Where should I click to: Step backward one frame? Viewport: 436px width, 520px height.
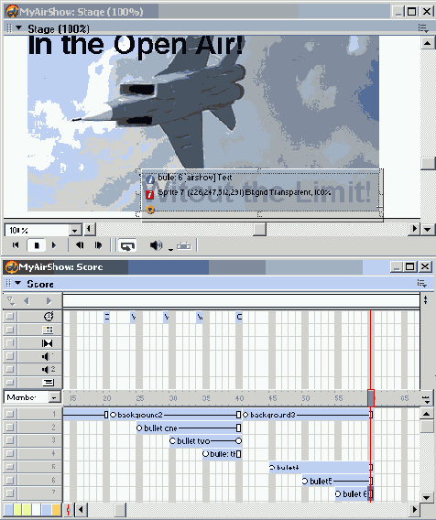tap(80, 245)
